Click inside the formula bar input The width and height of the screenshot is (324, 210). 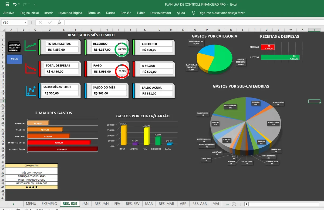pyautogui.click(x=194, y=23)
